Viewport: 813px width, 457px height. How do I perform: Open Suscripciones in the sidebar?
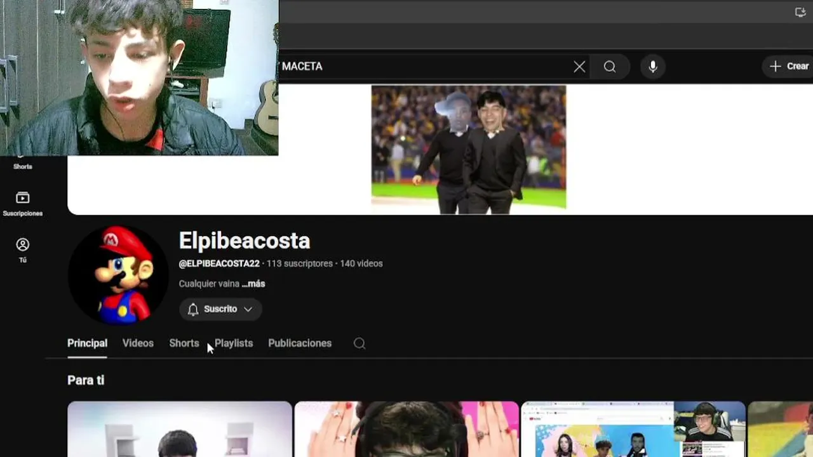point(22,204)
